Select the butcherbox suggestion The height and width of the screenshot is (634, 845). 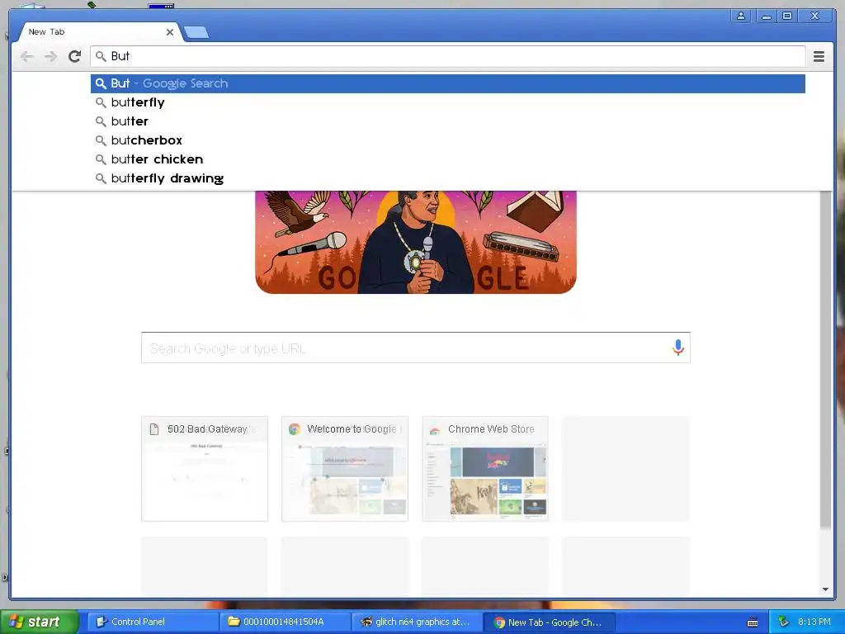(x=447, y=140)
